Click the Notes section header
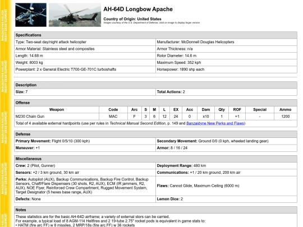The image size is (303, 227). [x=155, y=210]
